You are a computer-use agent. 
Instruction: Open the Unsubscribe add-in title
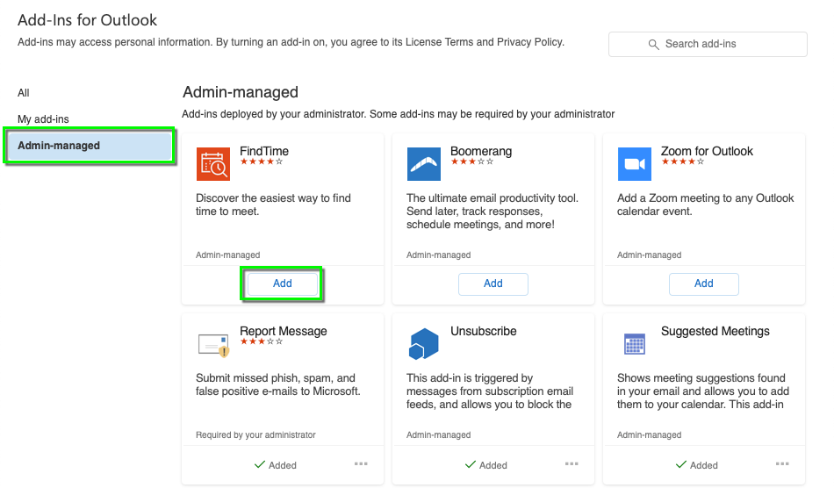(484, 331)
